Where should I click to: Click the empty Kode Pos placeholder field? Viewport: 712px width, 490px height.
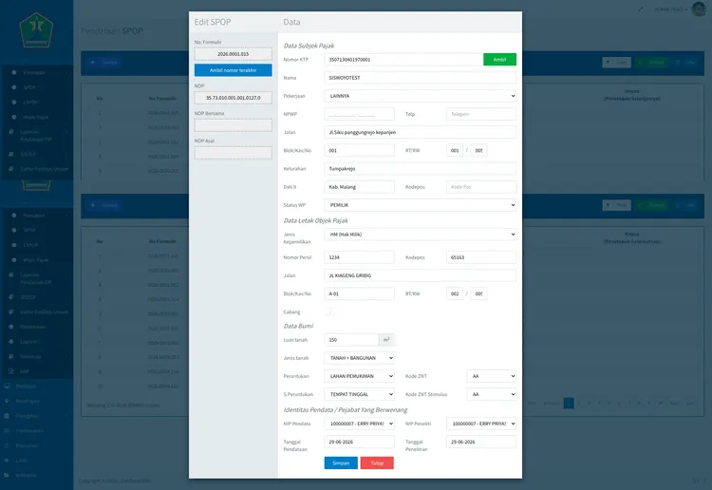tap(481, 187)
